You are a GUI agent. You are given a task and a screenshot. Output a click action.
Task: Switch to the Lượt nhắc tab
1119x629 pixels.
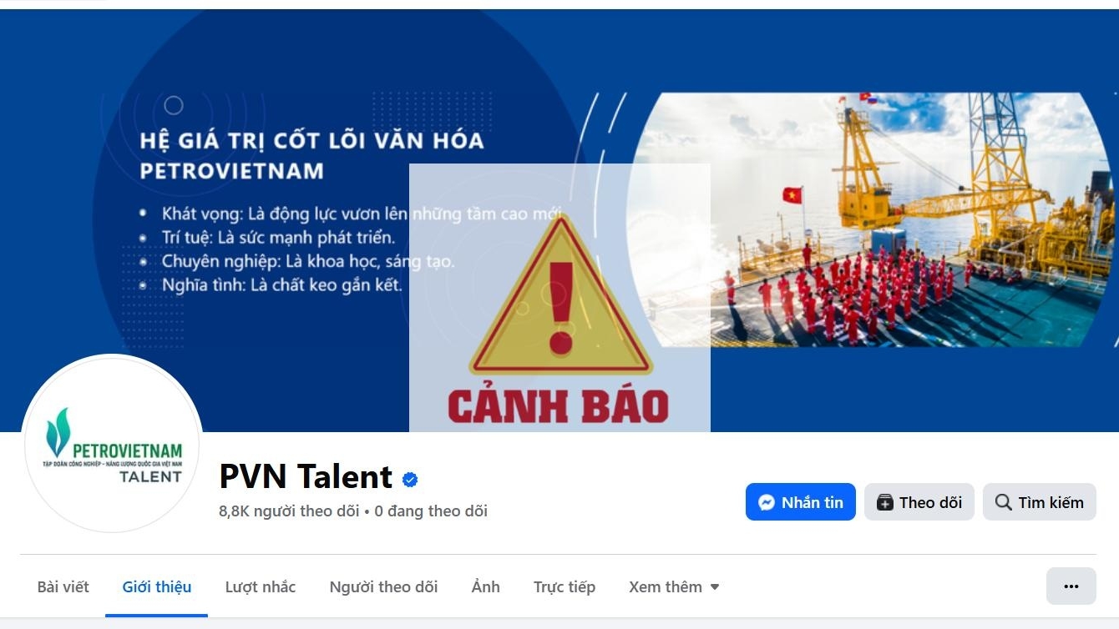click(x=261, y=586)
